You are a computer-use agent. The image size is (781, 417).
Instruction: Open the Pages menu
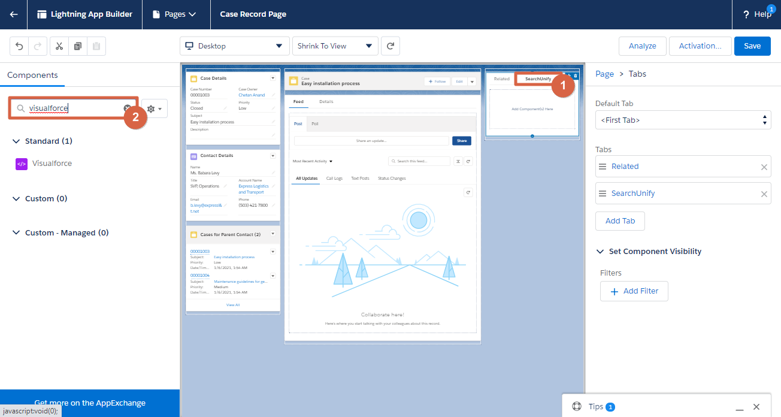[175, 14]
